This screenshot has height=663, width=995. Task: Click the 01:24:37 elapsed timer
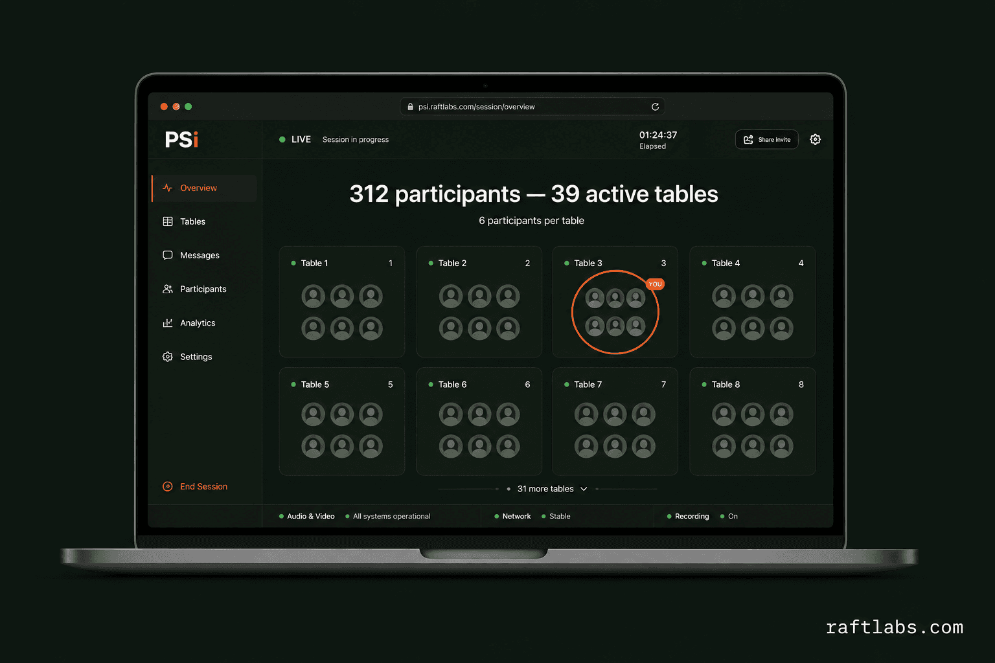[x=658, y=135]
